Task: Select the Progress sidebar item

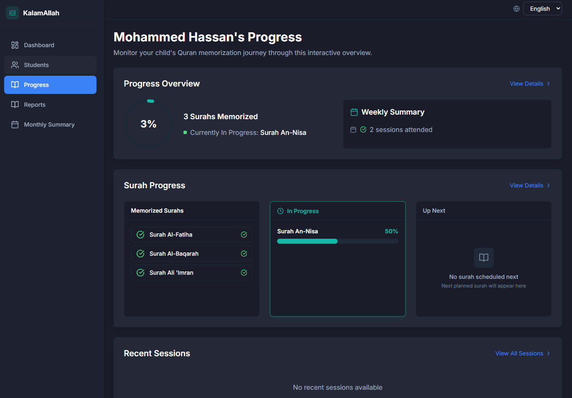Action: [50, 85]
